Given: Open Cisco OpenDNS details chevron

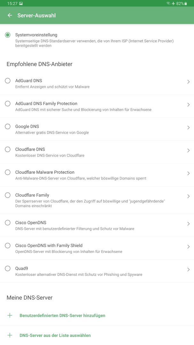Looking at the screenshot, I should point(188,224).
